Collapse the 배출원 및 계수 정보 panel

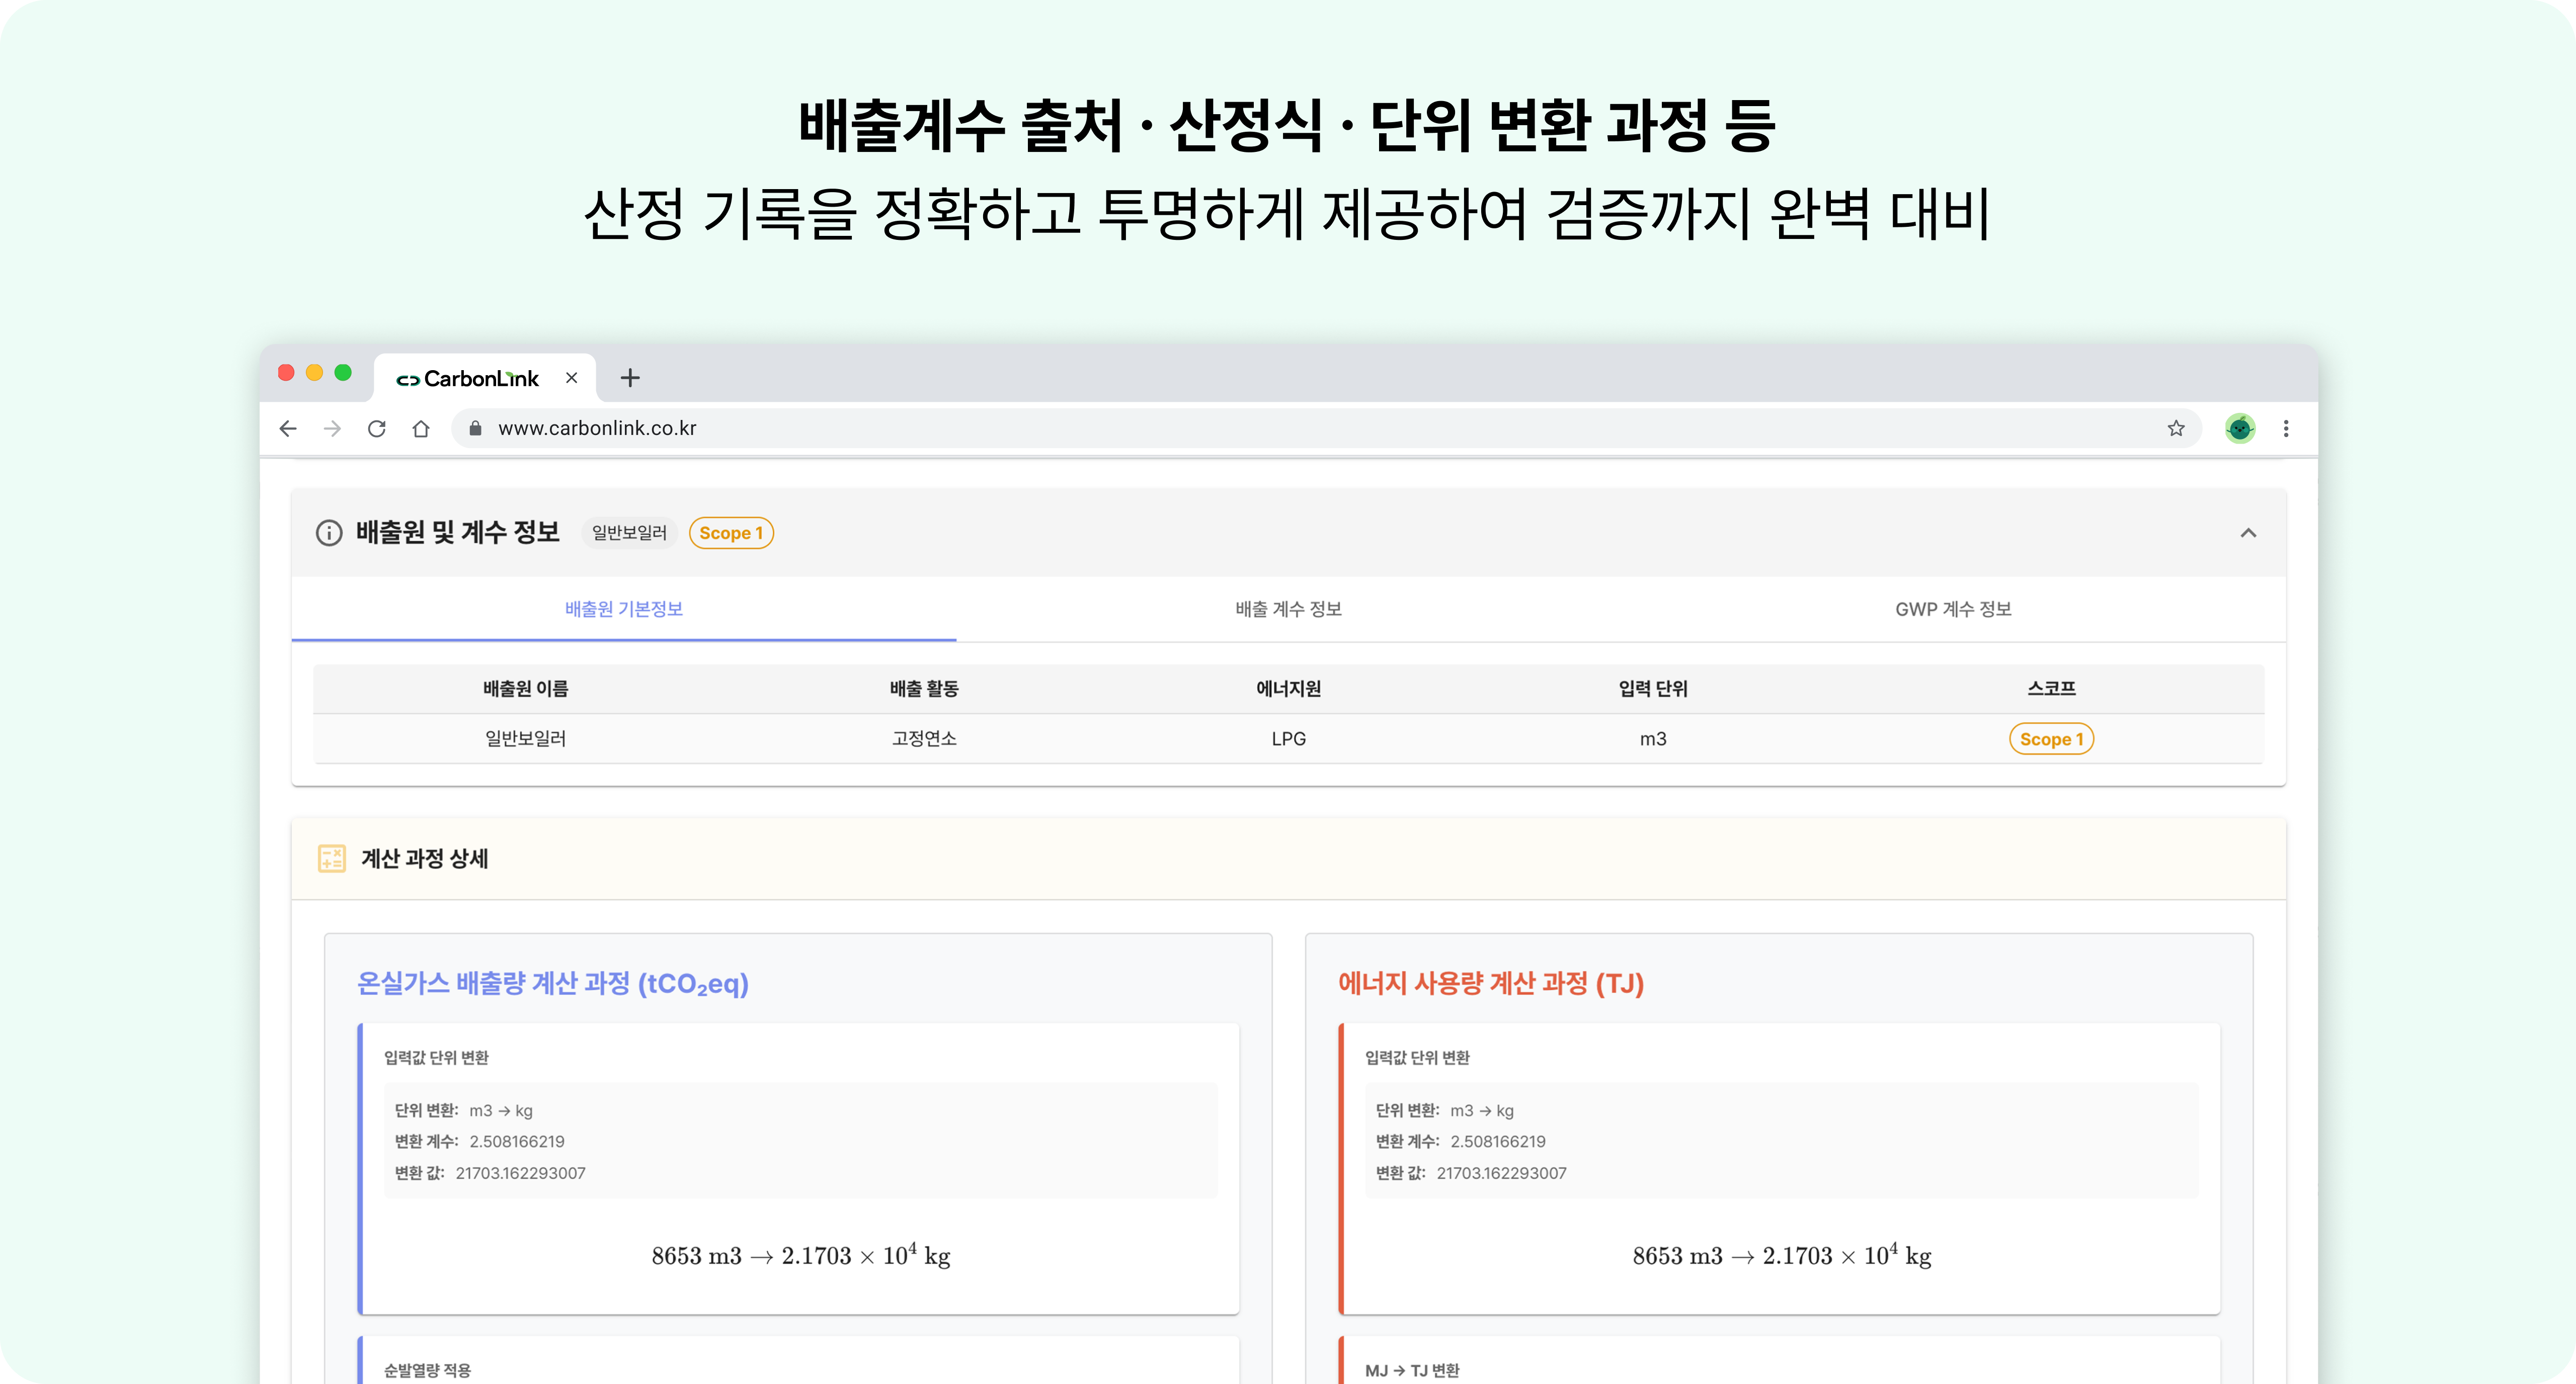click(2248, 533)
